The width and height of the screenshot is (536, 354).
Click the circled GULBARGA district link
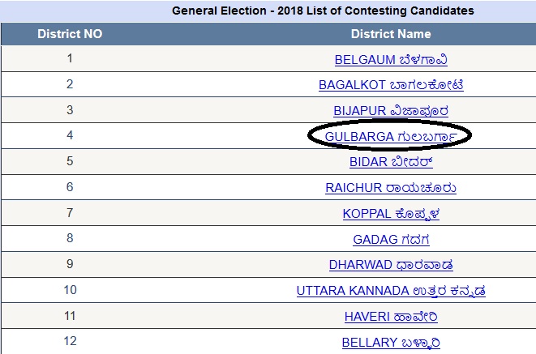(391, 137)
